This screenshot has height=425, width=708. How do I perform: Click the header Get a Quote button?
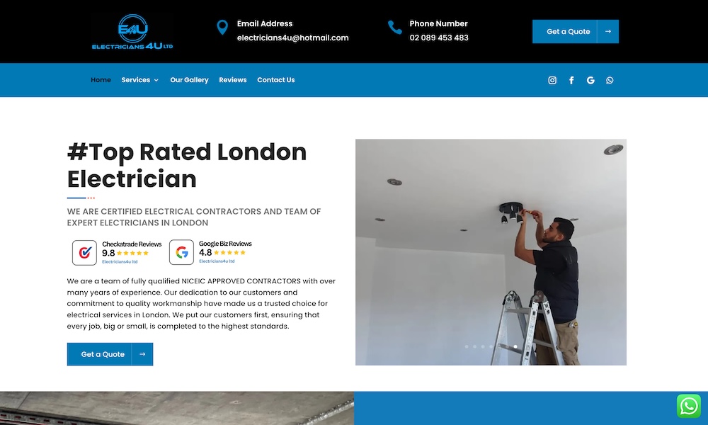click(575, 32)
